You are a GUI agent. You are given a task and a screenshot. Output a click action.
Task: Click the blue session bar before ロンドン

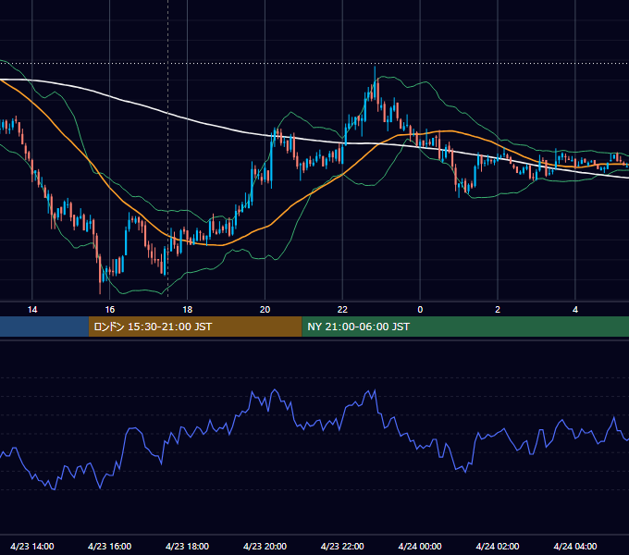pos(44,327)
